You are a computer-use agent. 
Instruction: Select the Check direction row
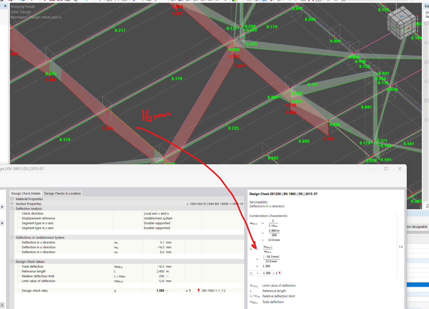pyautogui.click(x=33, y=213)
